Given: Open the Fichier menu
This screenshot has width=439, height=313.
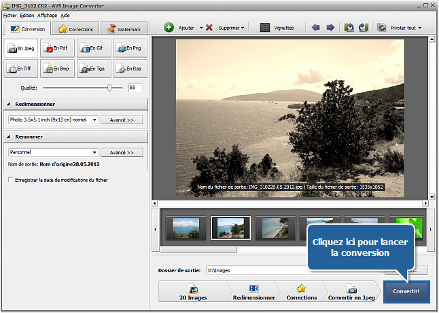Looking at the screenshot, I should pos(10,15).
